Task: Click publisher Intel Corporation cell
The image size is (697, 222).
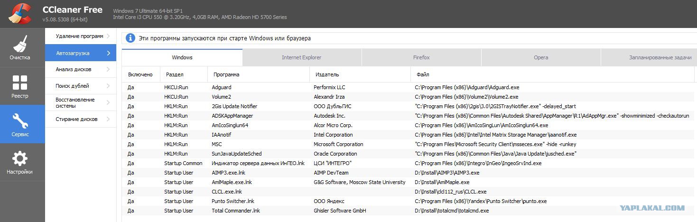Action: [333, 135]
